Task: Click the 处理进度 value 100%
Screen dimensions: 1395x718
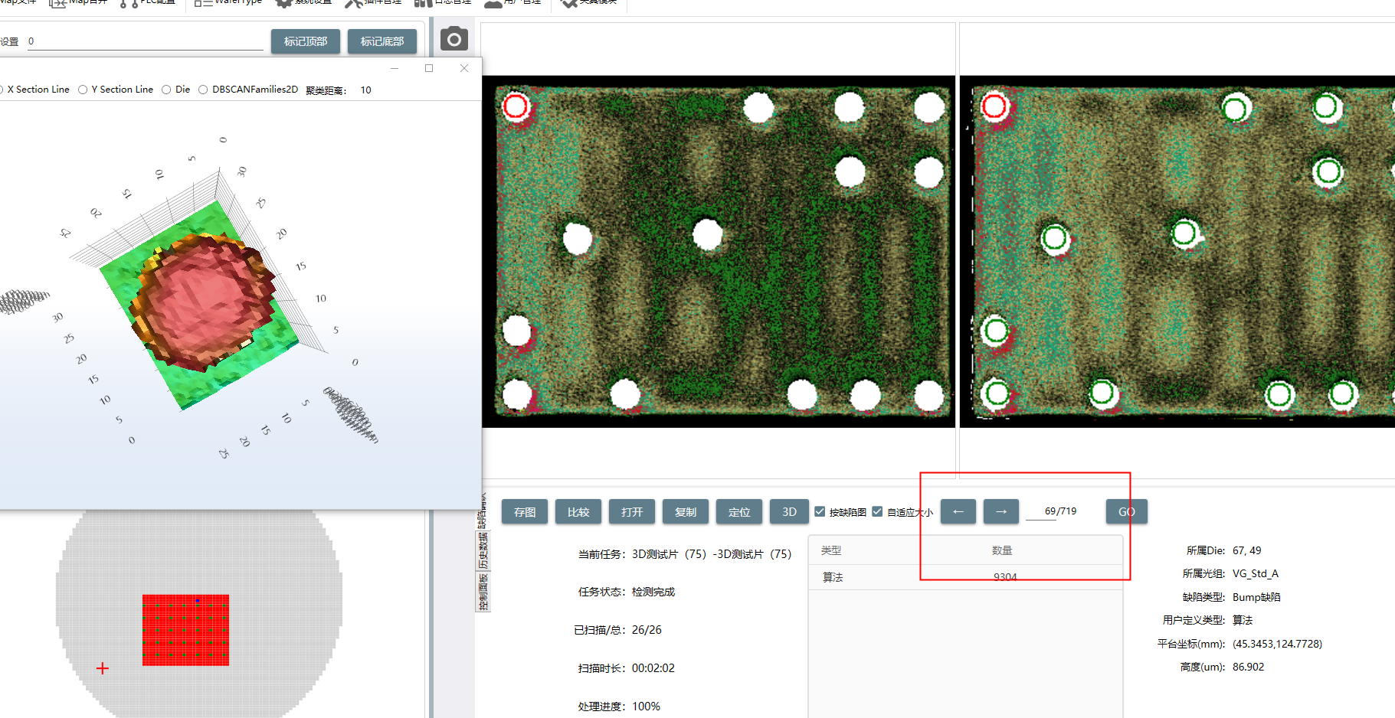Action: 646,707
